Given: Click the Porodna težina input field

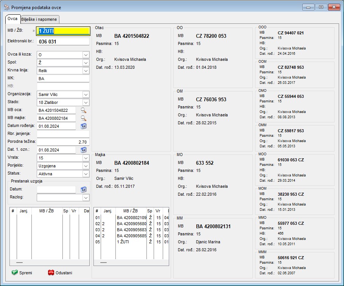Looking at the screenshot, I should pyautogui.click(x=63, y=142).
